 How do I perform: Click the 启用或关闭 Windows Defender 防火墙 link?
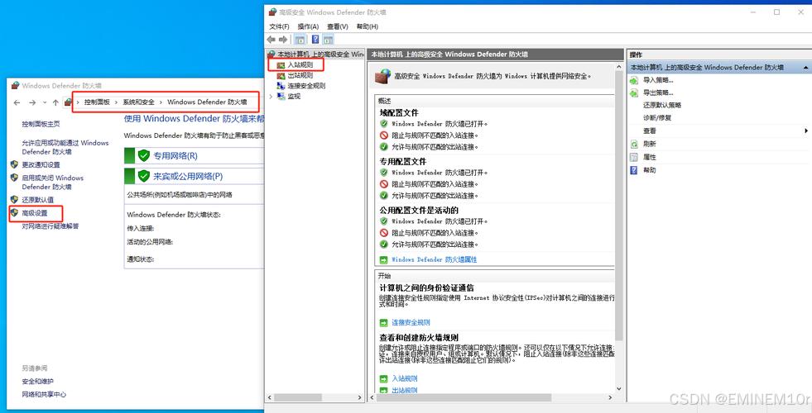52,182
